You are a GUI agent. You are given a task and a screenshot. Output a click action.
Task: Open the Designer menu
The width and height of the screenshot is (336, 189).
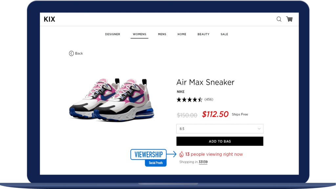[113, 34]
